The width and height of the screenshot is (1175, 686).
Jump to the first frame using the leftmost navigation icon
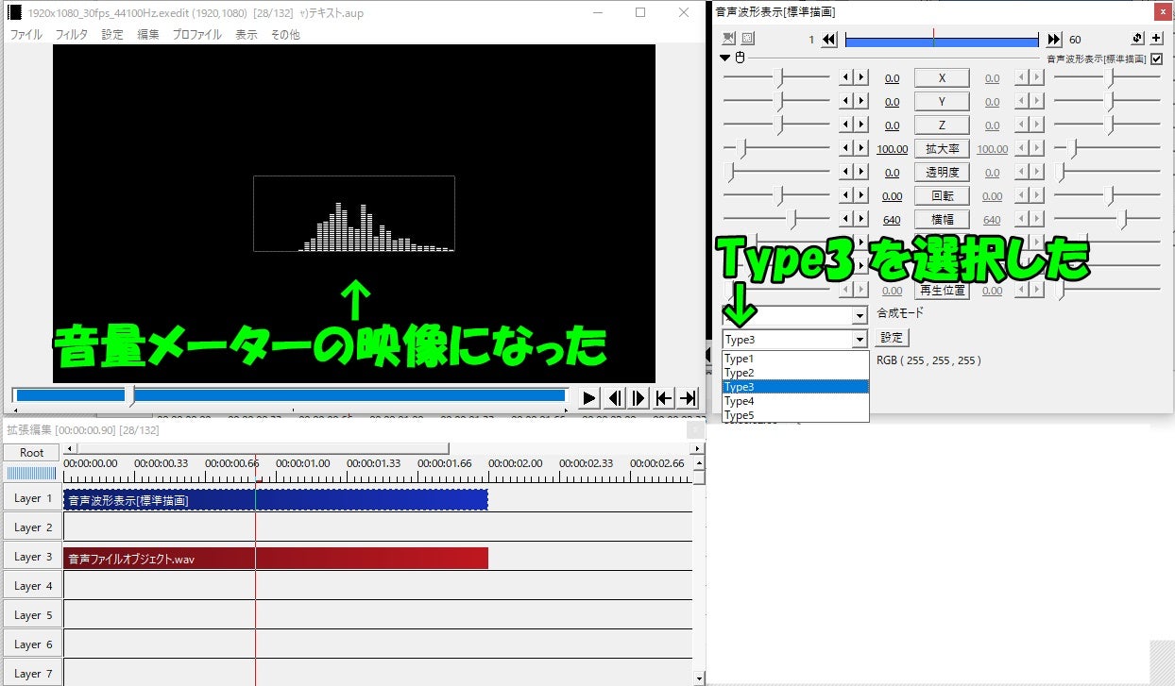coord(664,397)
